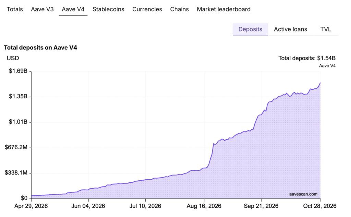Image resolution: width=351 pixels, height=217 pixels.
Task: Click the Oct 28, 2026 date label
Action: [x=320, y=206]
